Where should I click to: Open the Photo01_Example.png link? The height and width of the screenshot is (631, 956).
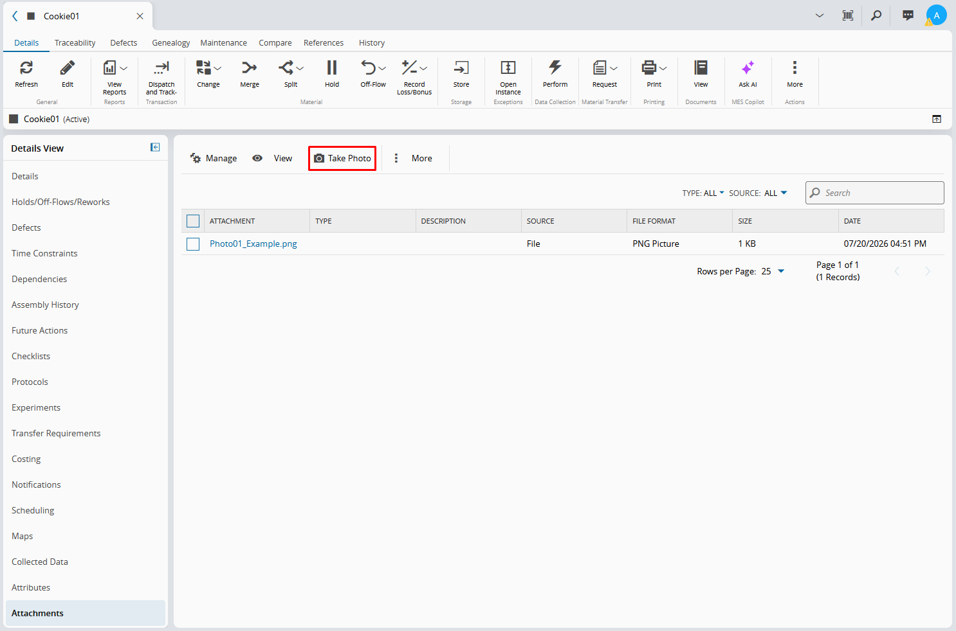[x=253, y=244]
